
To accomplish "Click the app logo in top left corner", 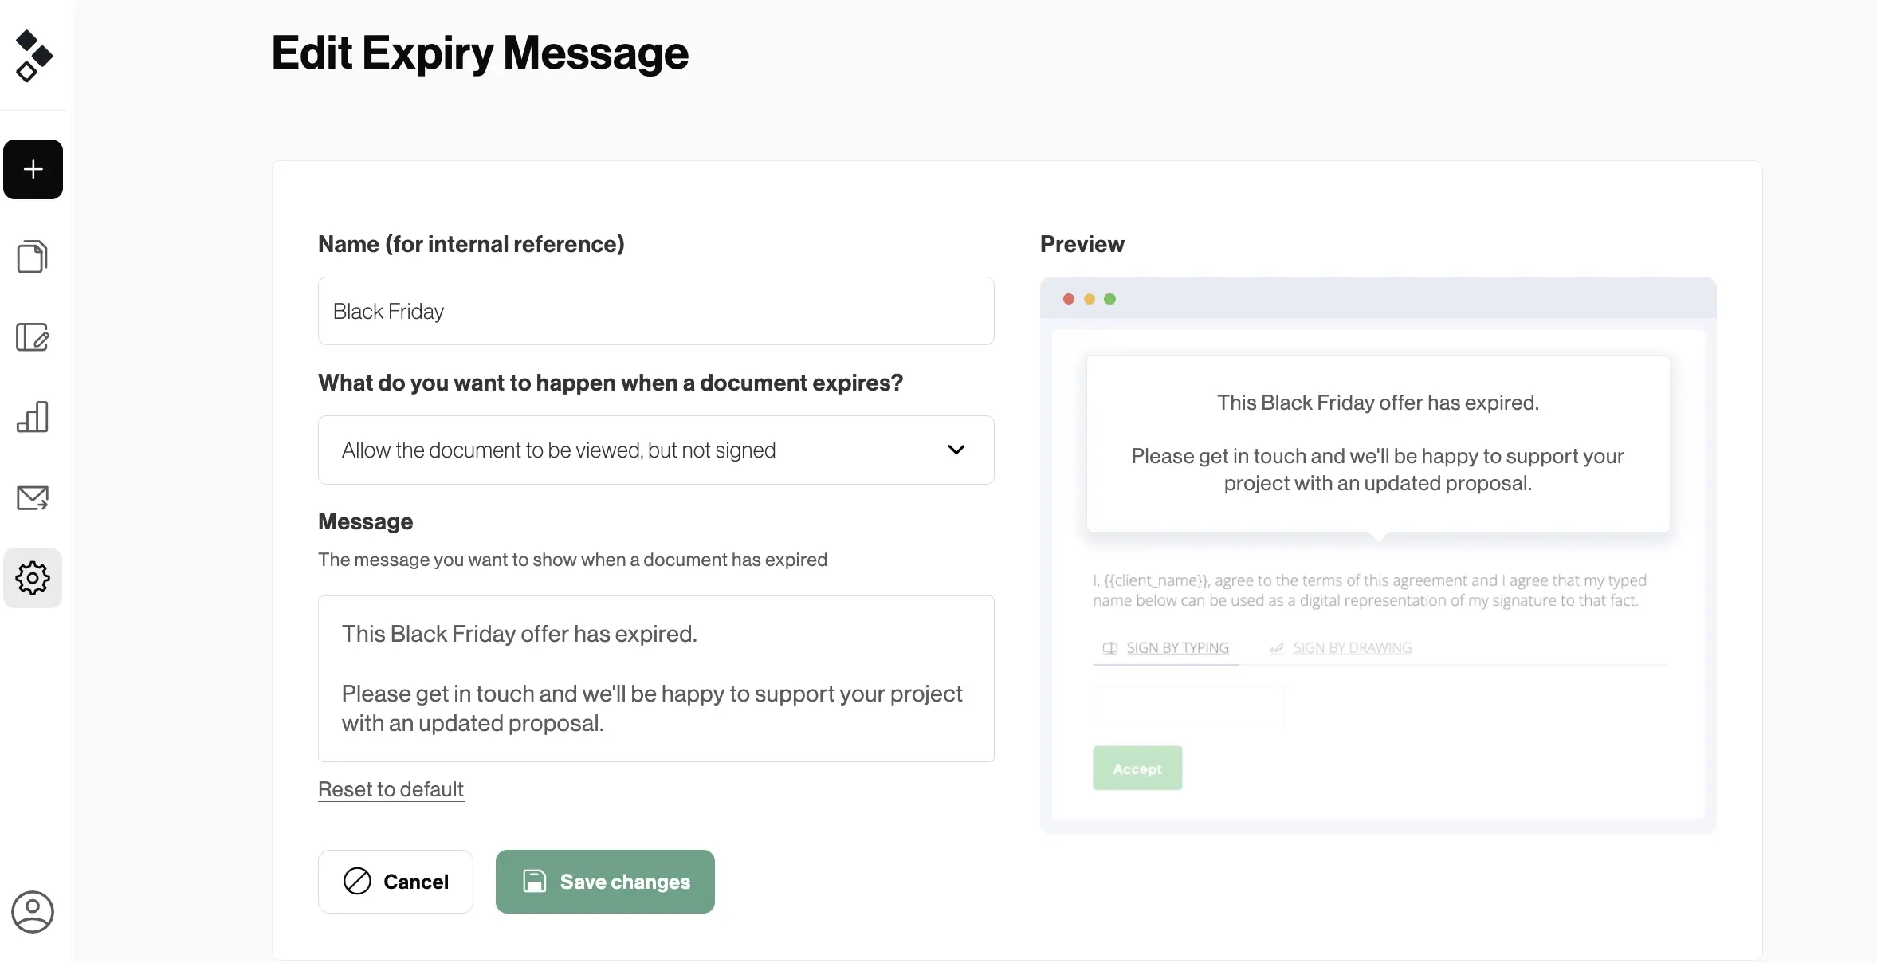I will pos(33,54).
